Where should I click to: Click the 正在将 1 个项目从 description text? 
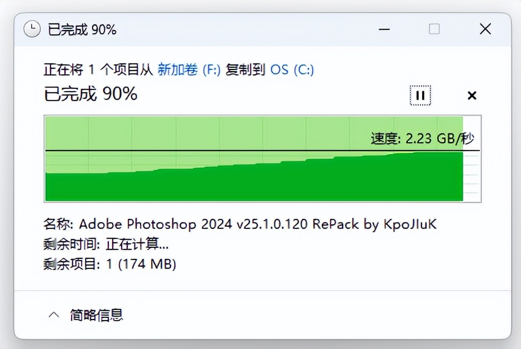point(98,69)
